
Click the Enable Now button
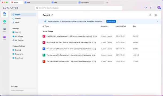point(111,21)
